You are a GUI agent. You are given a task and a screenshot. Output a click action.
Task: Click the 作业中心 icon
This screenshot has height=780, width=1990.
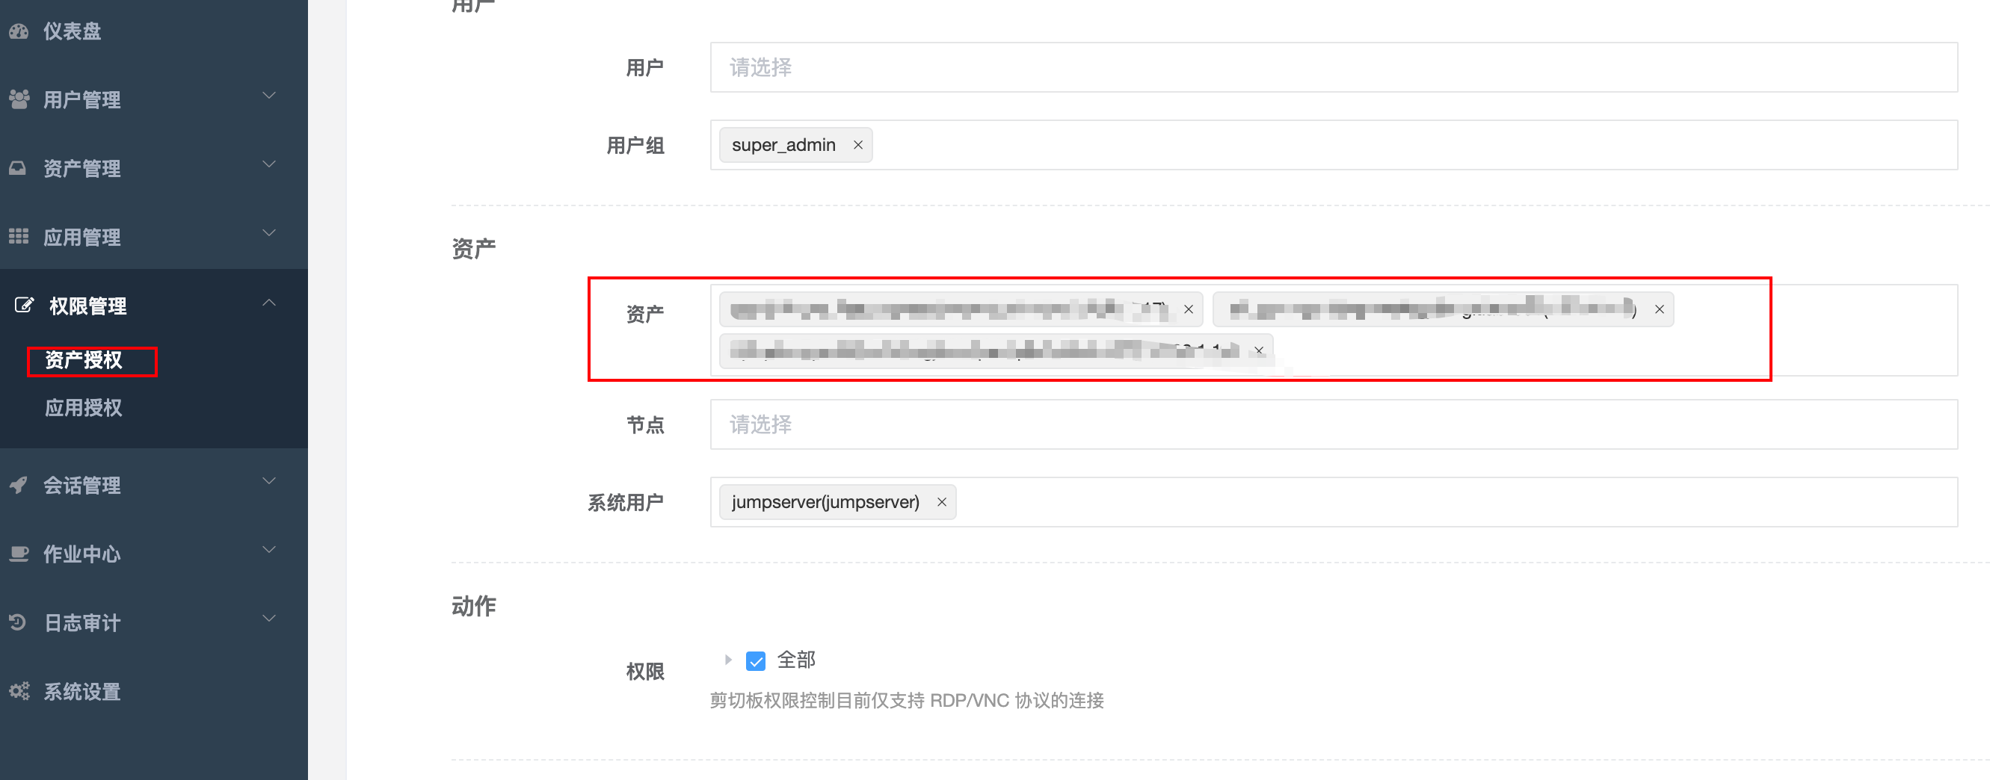[x=20, y=554]
